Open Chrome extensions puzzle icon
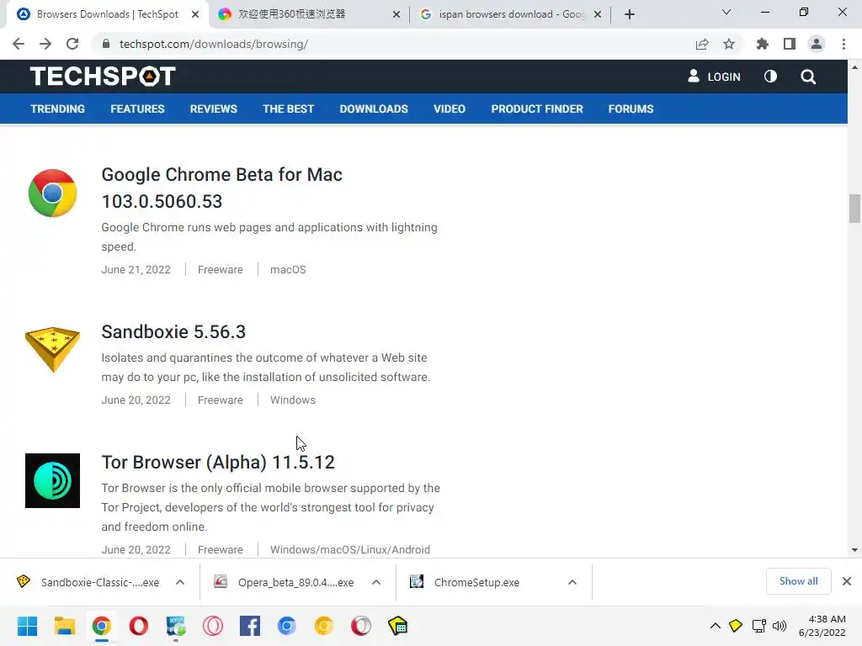Viewport: 862px width, 646px height. point(763,44)
